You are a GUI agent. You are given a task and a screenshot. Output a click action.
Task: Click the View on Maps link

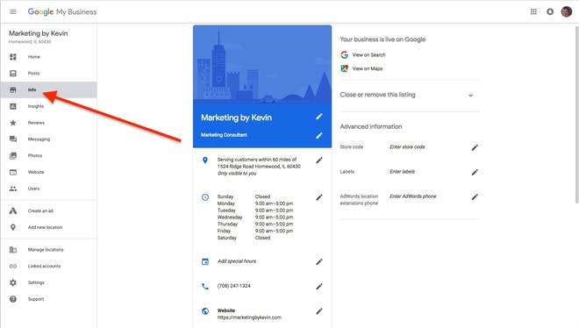click(368, 68)
